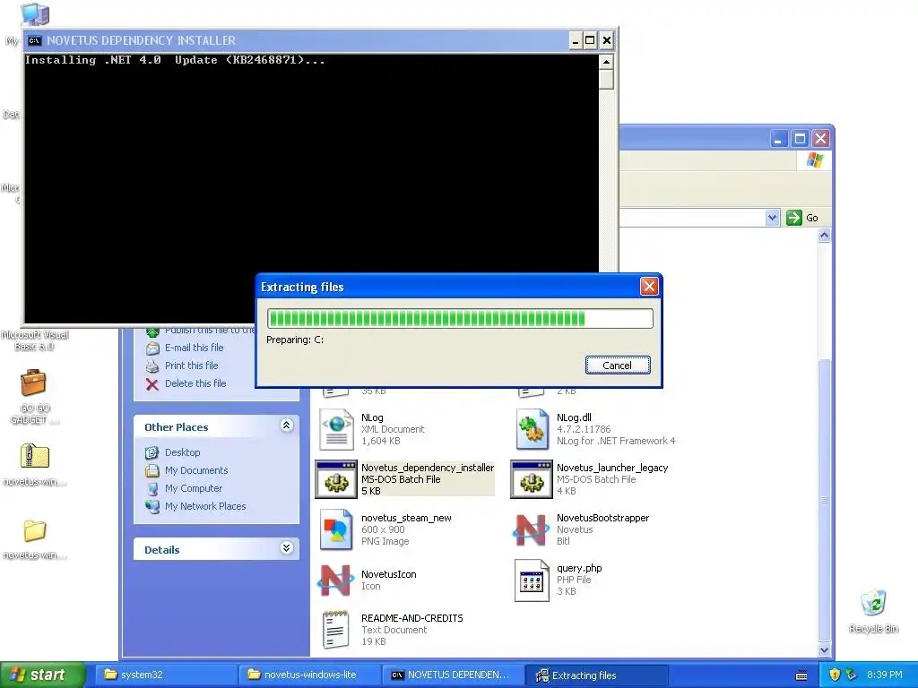This screenshot has width=918, height=688.
Task: Close the Extracting files dialog
Action: point(649,287)
